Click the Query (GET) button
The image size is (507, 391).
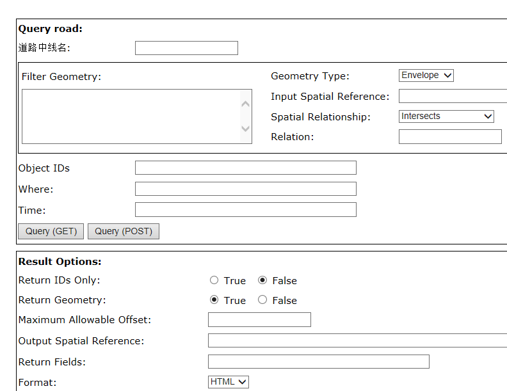click(x=51, y=231)
